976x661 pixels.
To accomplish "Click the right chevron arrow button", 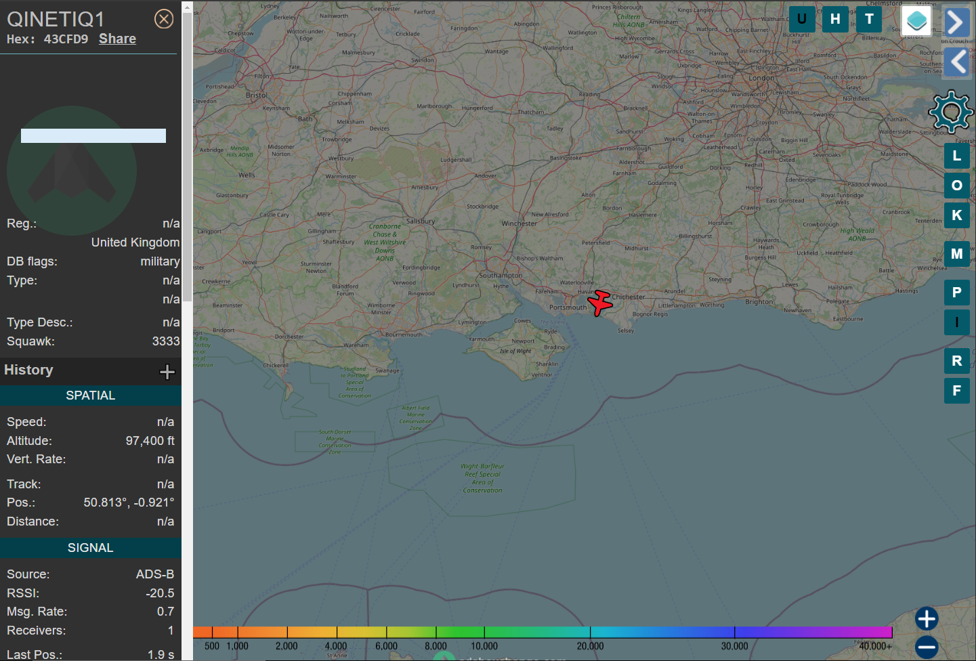I will [956, 22].
